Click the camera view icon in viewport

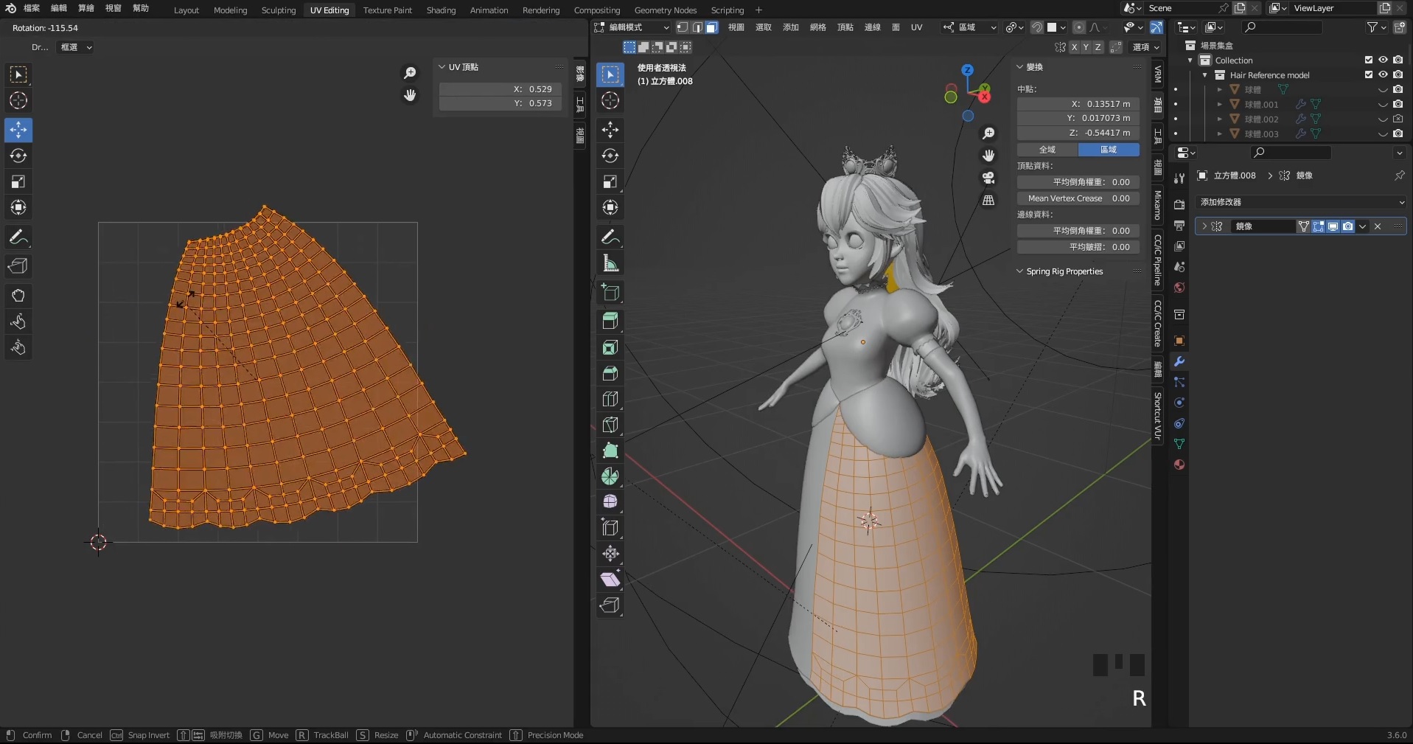(988, 178)
